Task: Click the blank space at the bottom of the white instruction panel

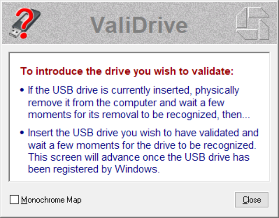Action: click(140, 177)
